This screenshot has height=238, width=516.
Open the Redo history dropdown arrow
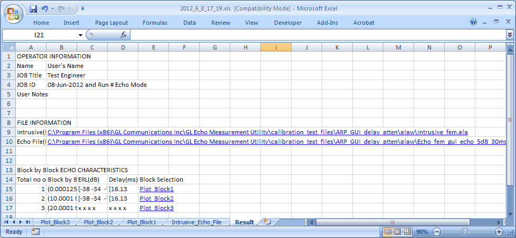click(x=69, y=9)
